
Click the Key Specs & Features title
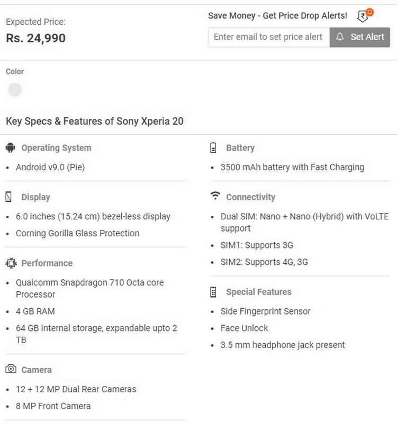95,121
